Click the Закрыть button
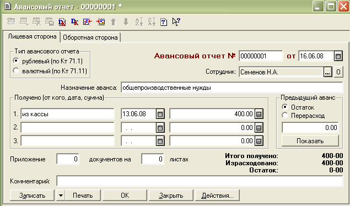 (171, 196)
